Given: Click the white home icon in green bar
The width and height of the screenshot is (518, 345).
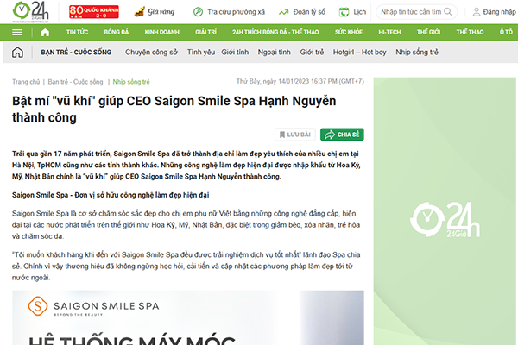Looking at the screenshot, I should pyautogui.click(x=45, y=33).
